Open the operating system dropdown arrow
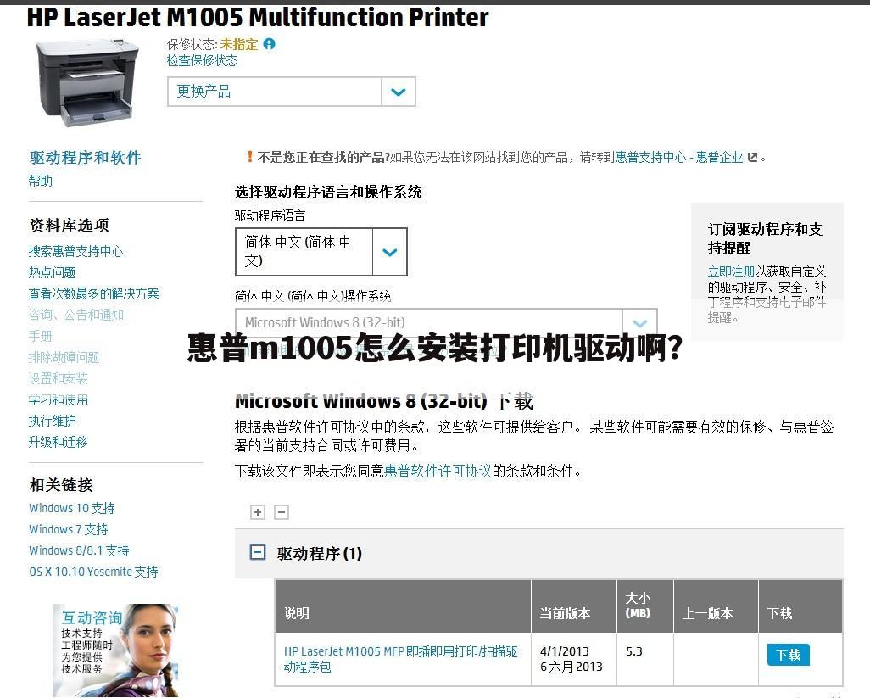 pos(639,323)
